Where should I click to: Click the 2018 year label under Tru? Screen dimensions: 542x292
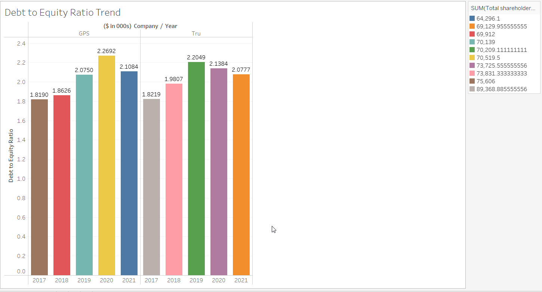(x=174, y=280)
